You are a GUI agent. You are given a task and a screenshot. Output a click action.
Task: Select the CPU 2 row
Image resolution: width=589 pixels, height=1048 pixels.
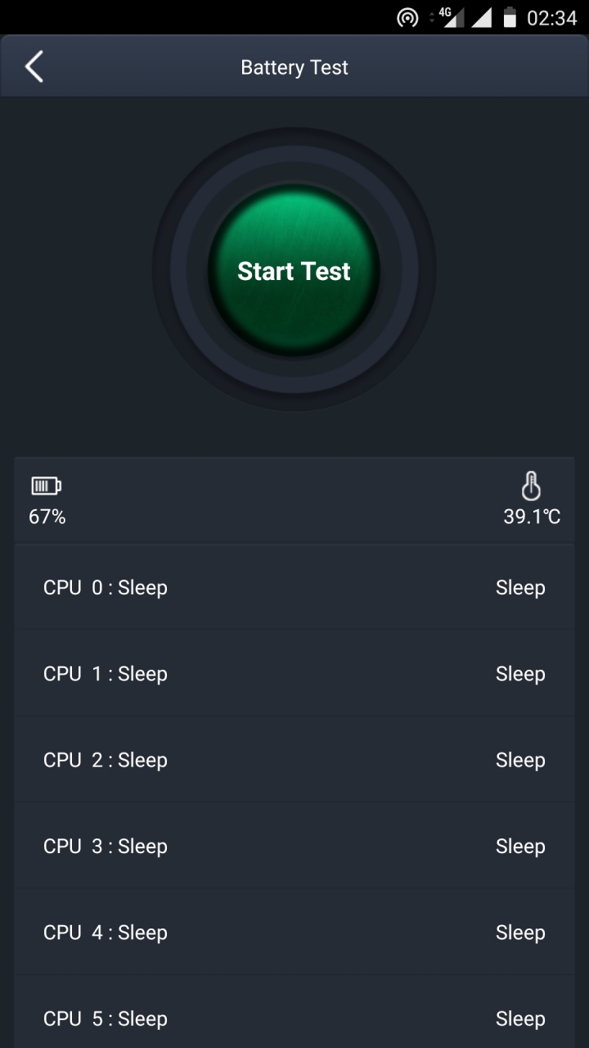(x=294, y=760)
